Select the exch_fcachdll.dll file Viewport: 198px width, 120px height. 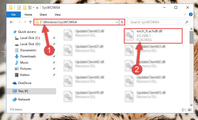click(153, 36)
